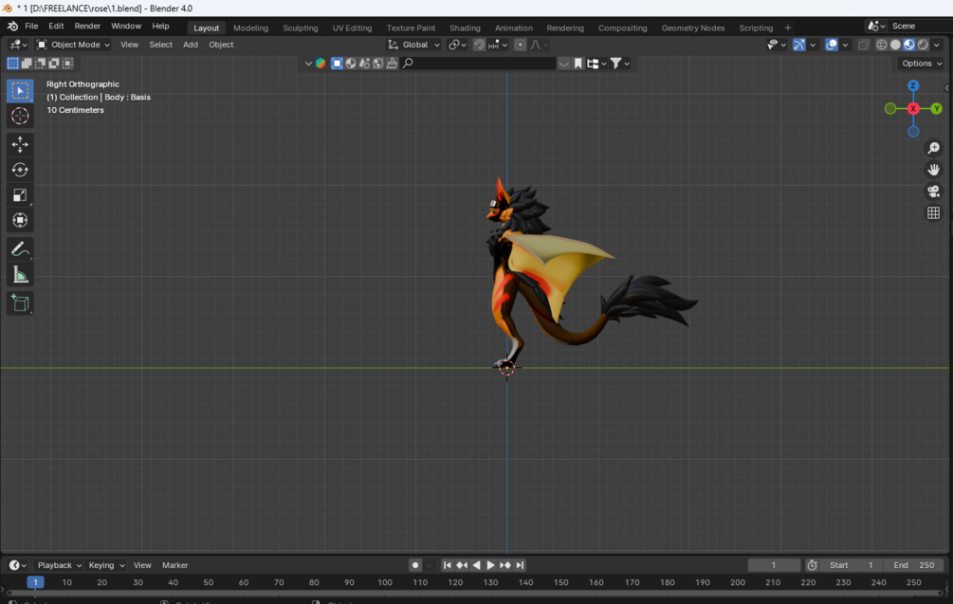Click the pan view hand icon
This screenshot has width=953, height=604.
933,170
